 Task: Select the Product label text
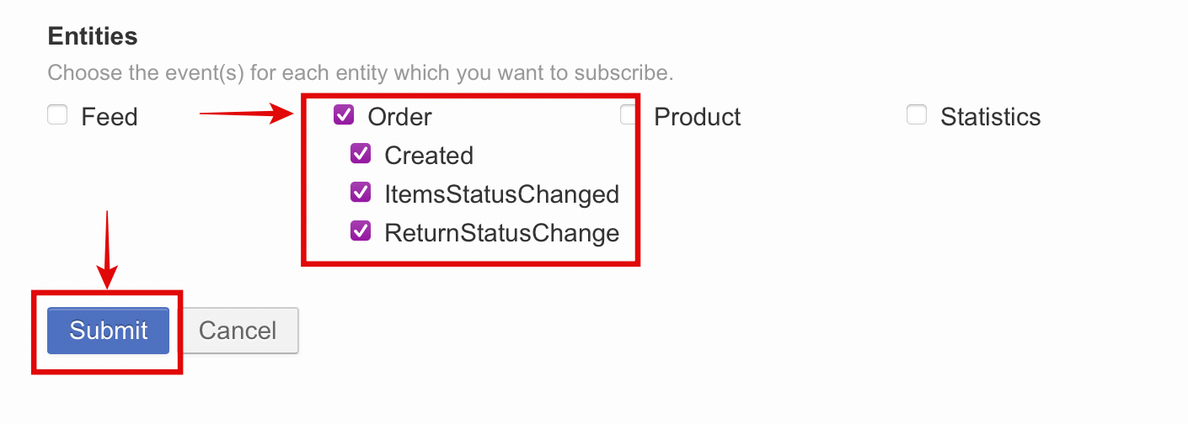coord(697,117)
